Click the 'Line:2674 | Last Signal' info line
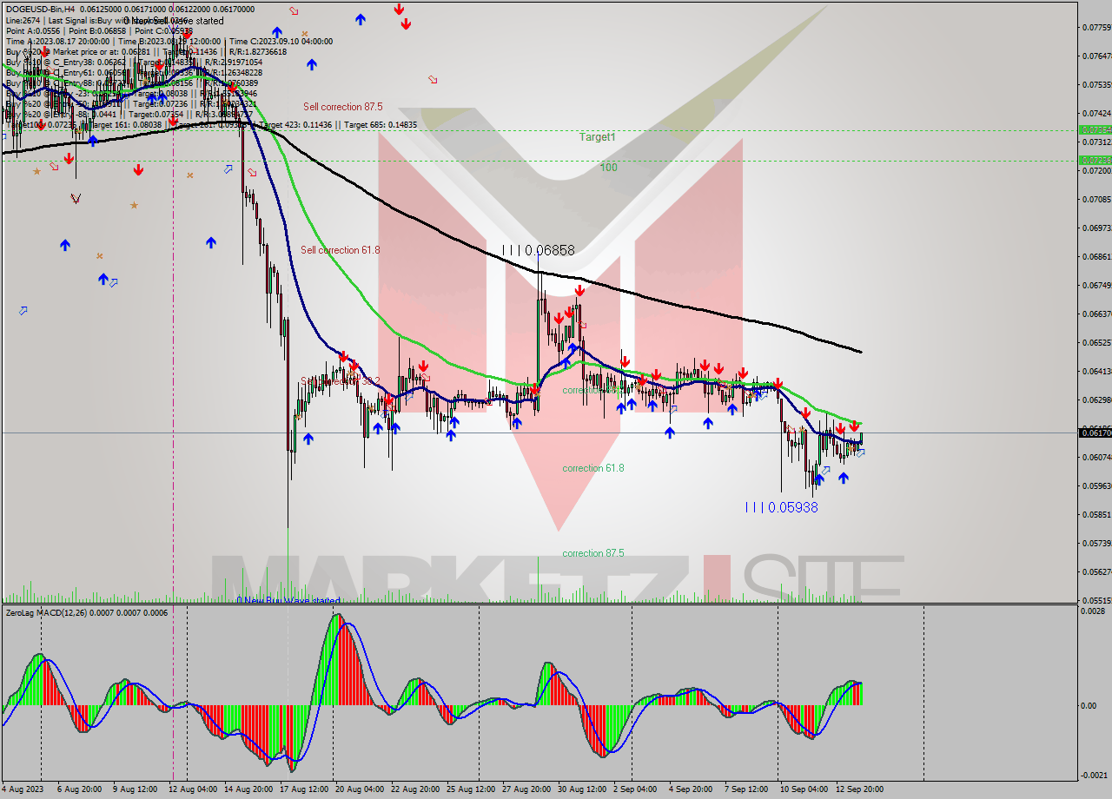 pyautogui.click(x=97, y=20)
